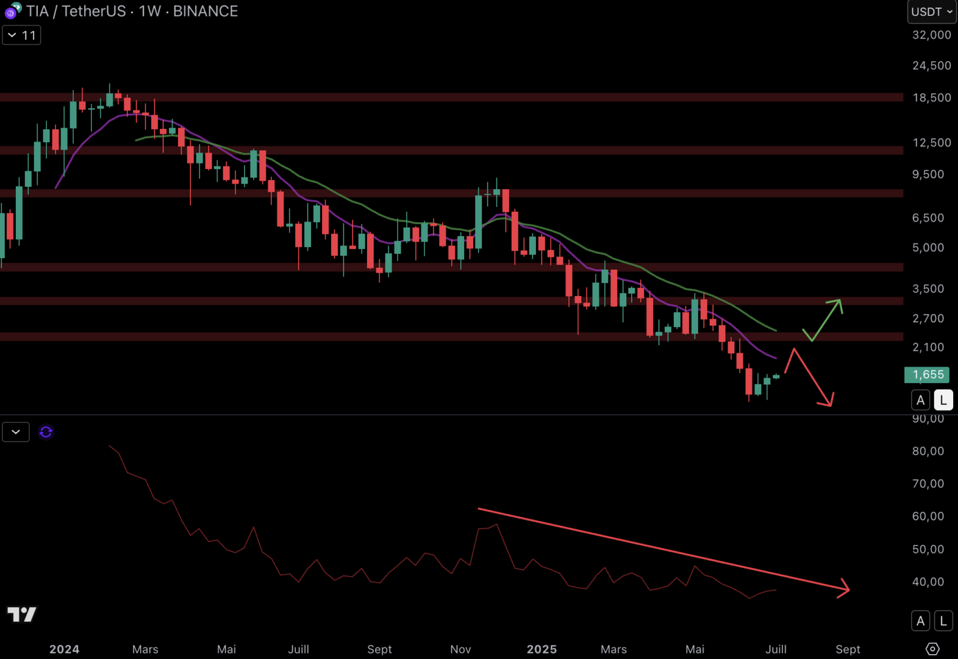Screen dimensions: 958x659
Task: Open chart settings gear icon
Action: coord(932,649)
